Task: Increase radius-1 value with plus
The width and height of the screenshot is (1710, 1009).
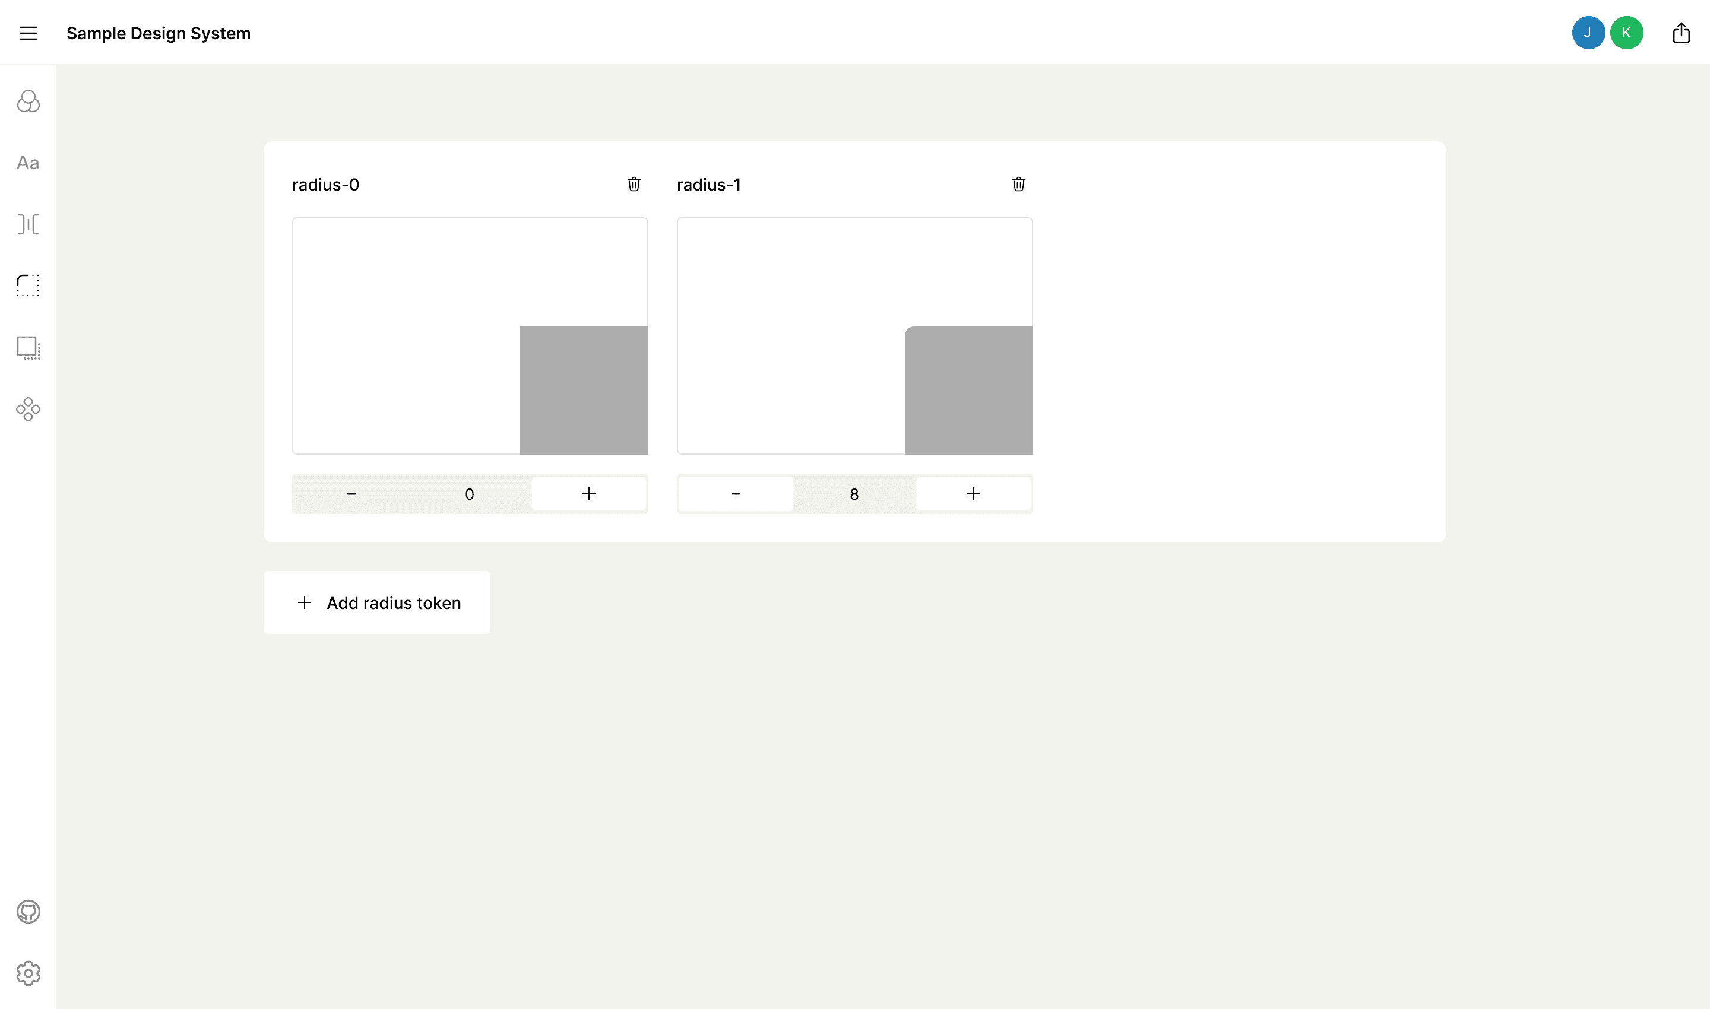Action: point(973,494)
